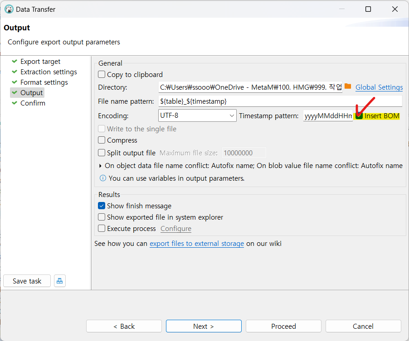The width and height of the screenshot is (409, 341).
Task: Click the File name pattern field
Action: point(280,101)
